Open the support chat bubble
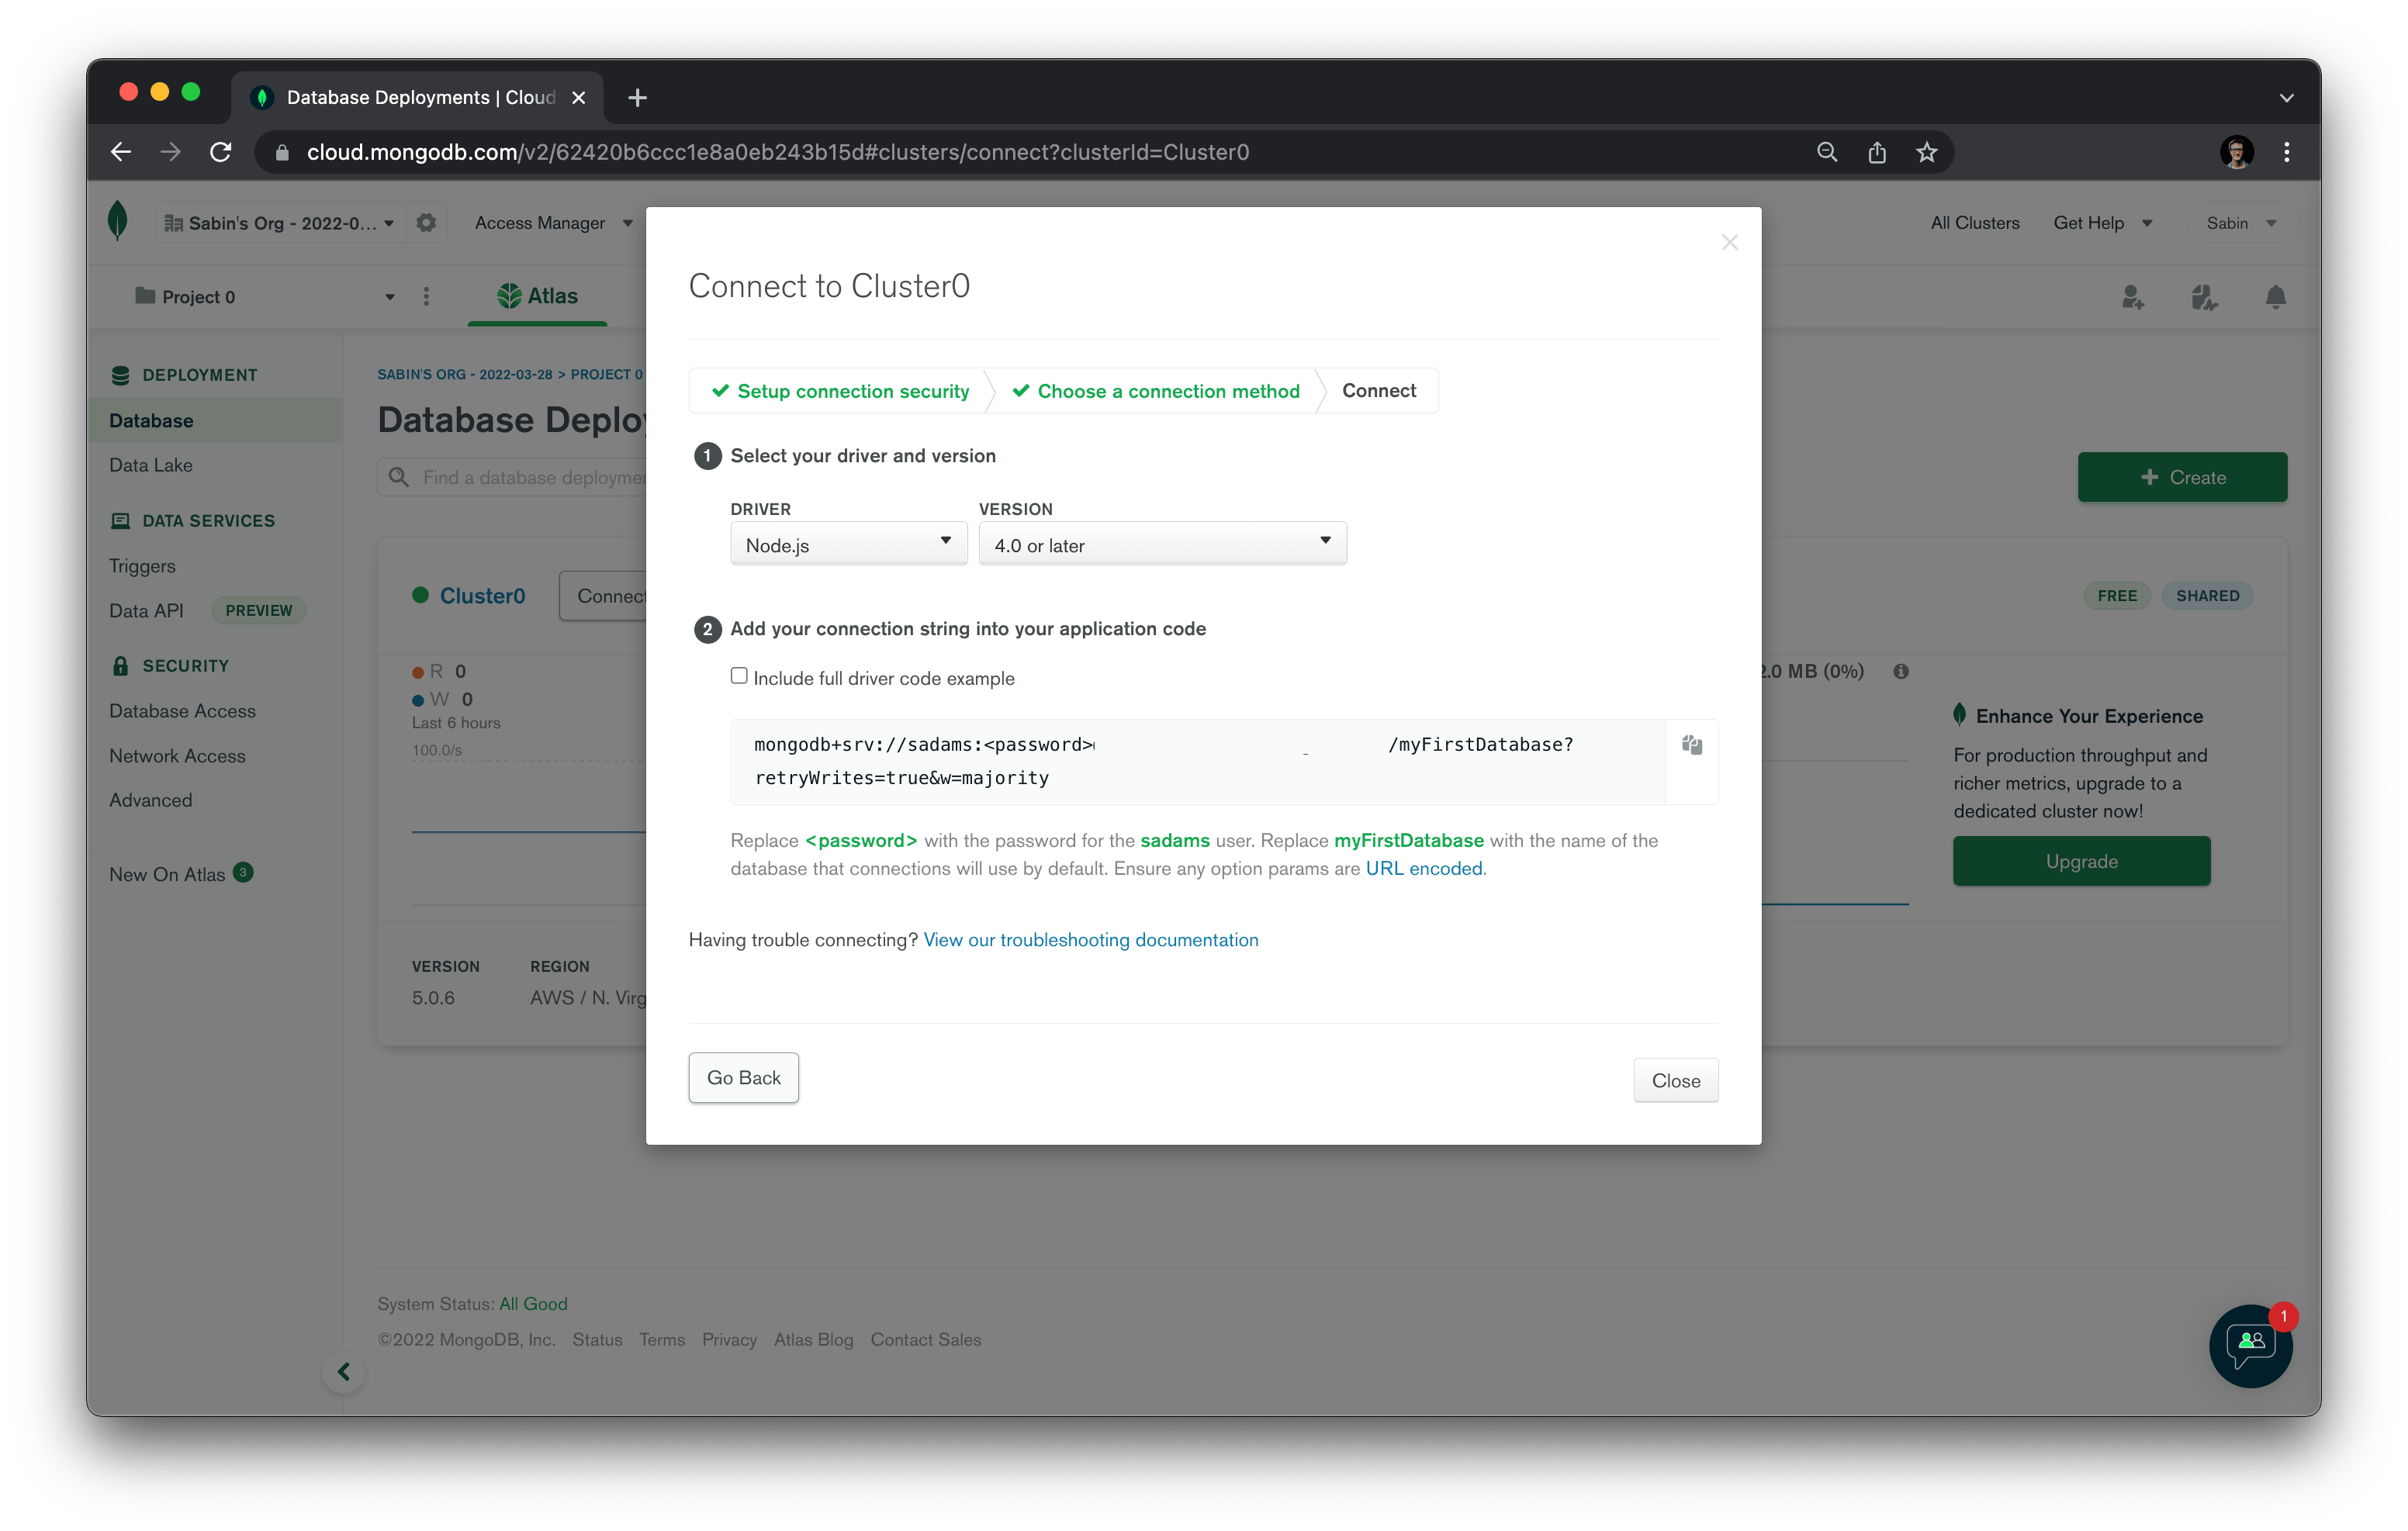 click(x=2250, y=1345)
